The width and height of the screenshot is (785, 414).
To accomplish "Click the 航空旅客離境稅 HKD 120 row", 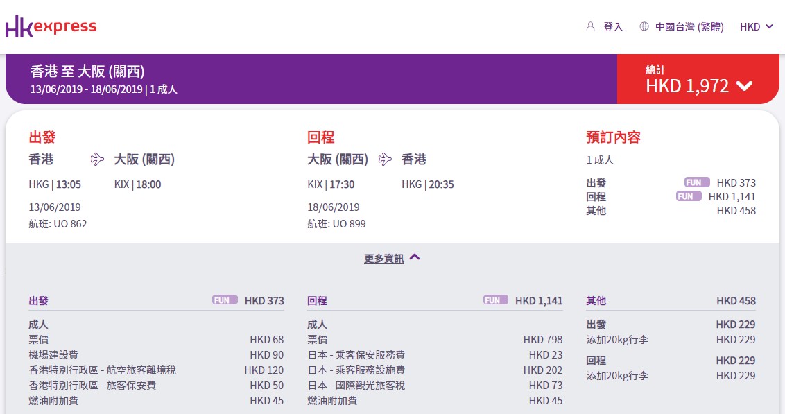I will (x=156, y=370).
